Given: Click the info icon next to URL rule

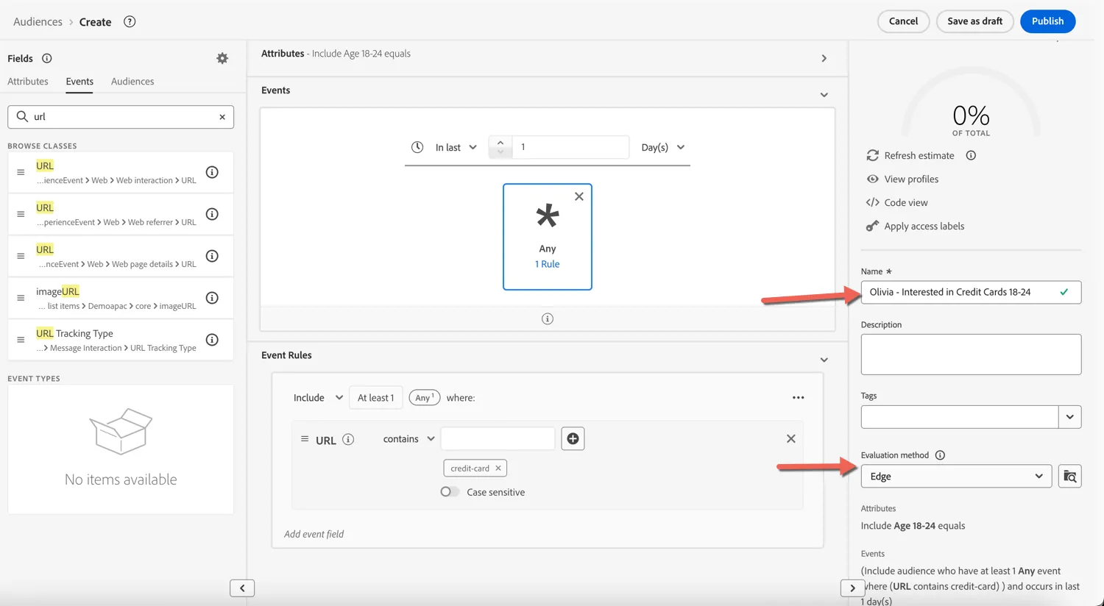Looking at the screenshot, I should pos(349,440).
